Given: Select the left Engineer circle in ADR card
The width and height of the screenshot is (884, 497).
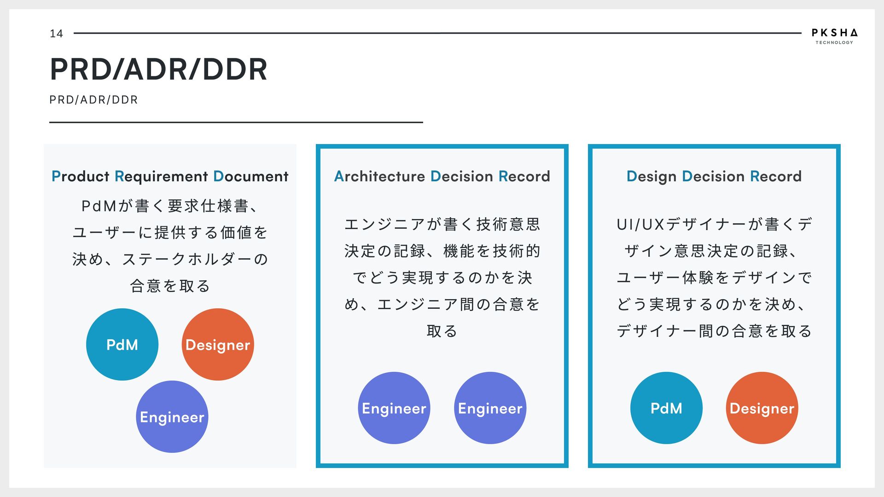Looking at the screenshot, I should coord(394,408).
